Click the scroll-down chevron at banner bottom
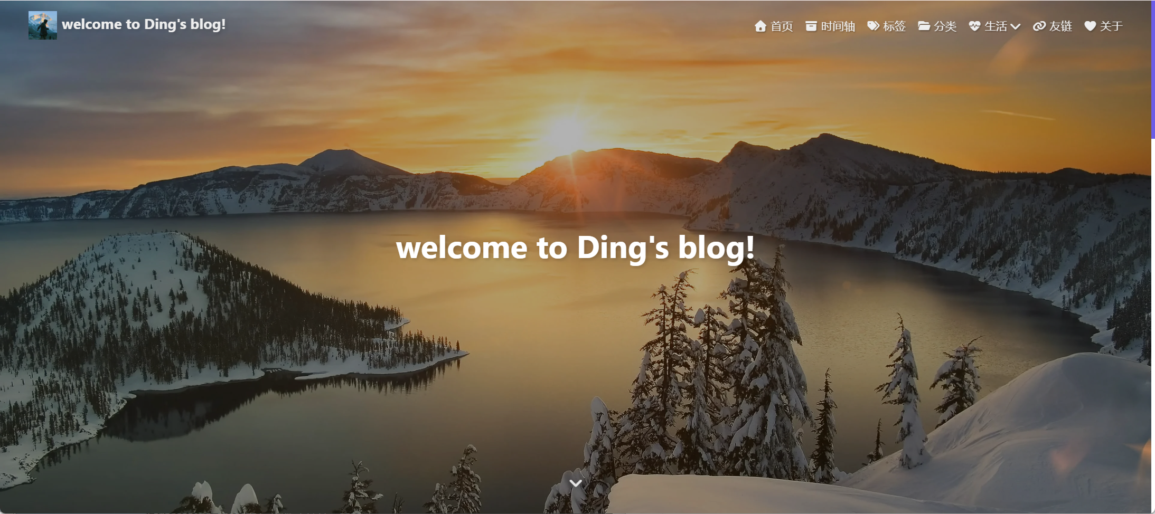The height and width of the screenshot is (514, 1155). tap(576, 483)
